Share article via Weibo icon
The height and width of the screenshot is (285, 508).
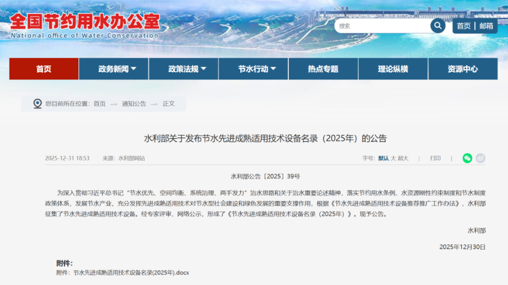480,158
